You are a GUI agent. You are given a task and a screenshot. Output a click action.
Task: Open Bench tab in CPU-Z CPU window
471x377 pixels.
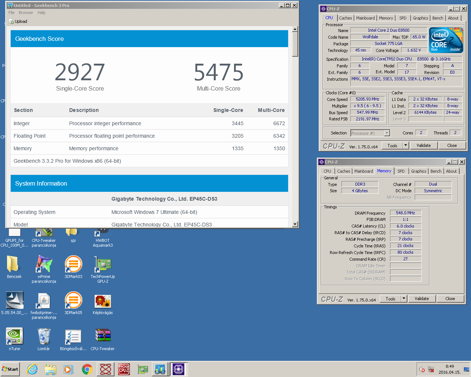(x=438, y=18)
